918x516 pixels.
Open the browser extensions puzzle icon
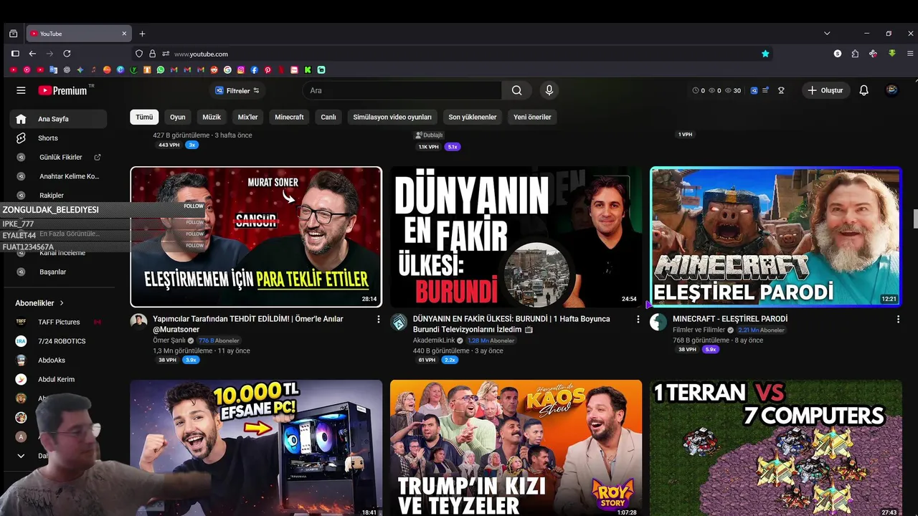click(855, 54)
